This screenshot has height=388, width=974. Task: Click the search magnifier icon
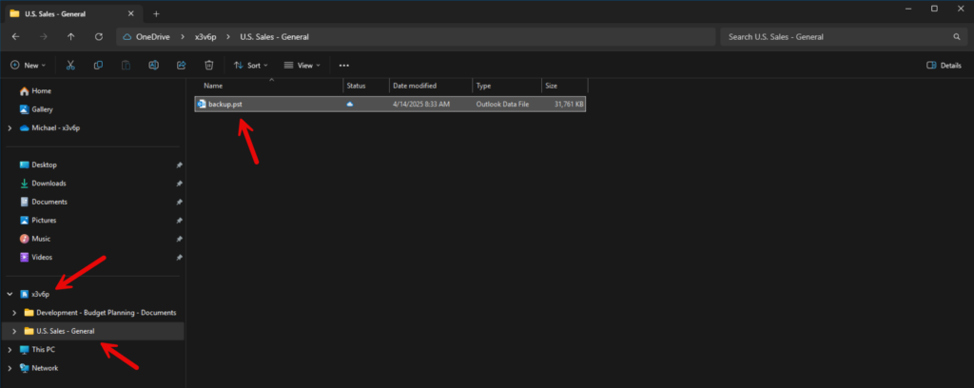(957, 37)
